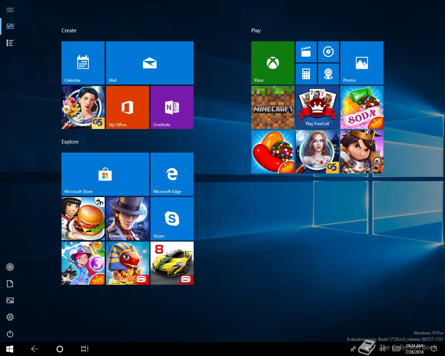Launch The Secret Society game tile
This screenshot has height=356, width=445.
83,107
